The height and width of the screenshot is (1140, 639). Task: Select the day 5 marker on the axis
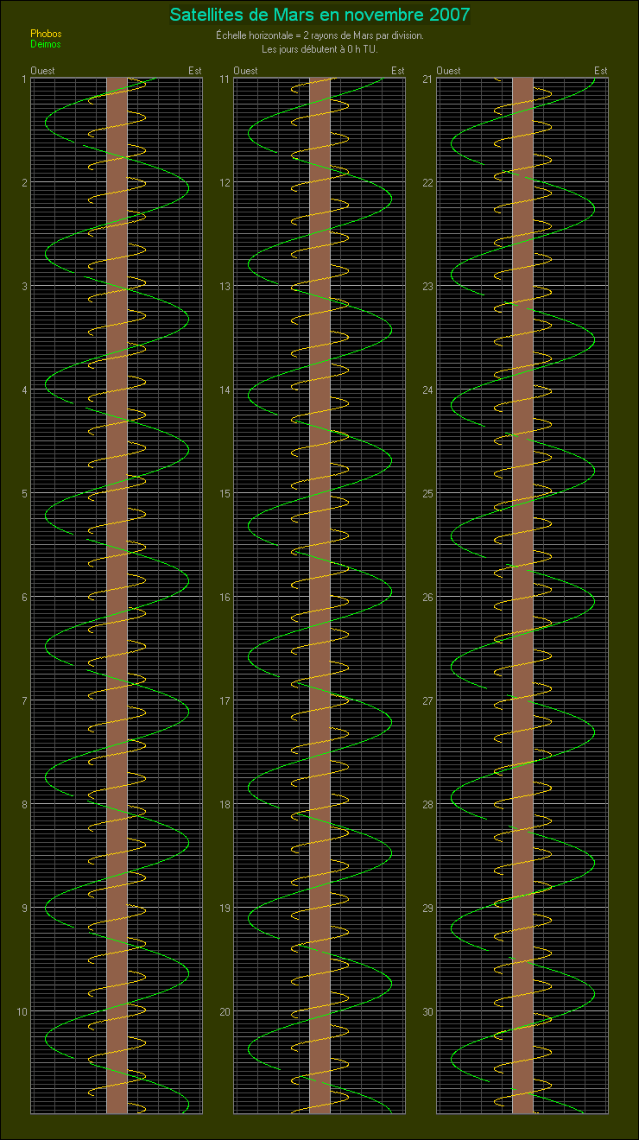[23, 494]
